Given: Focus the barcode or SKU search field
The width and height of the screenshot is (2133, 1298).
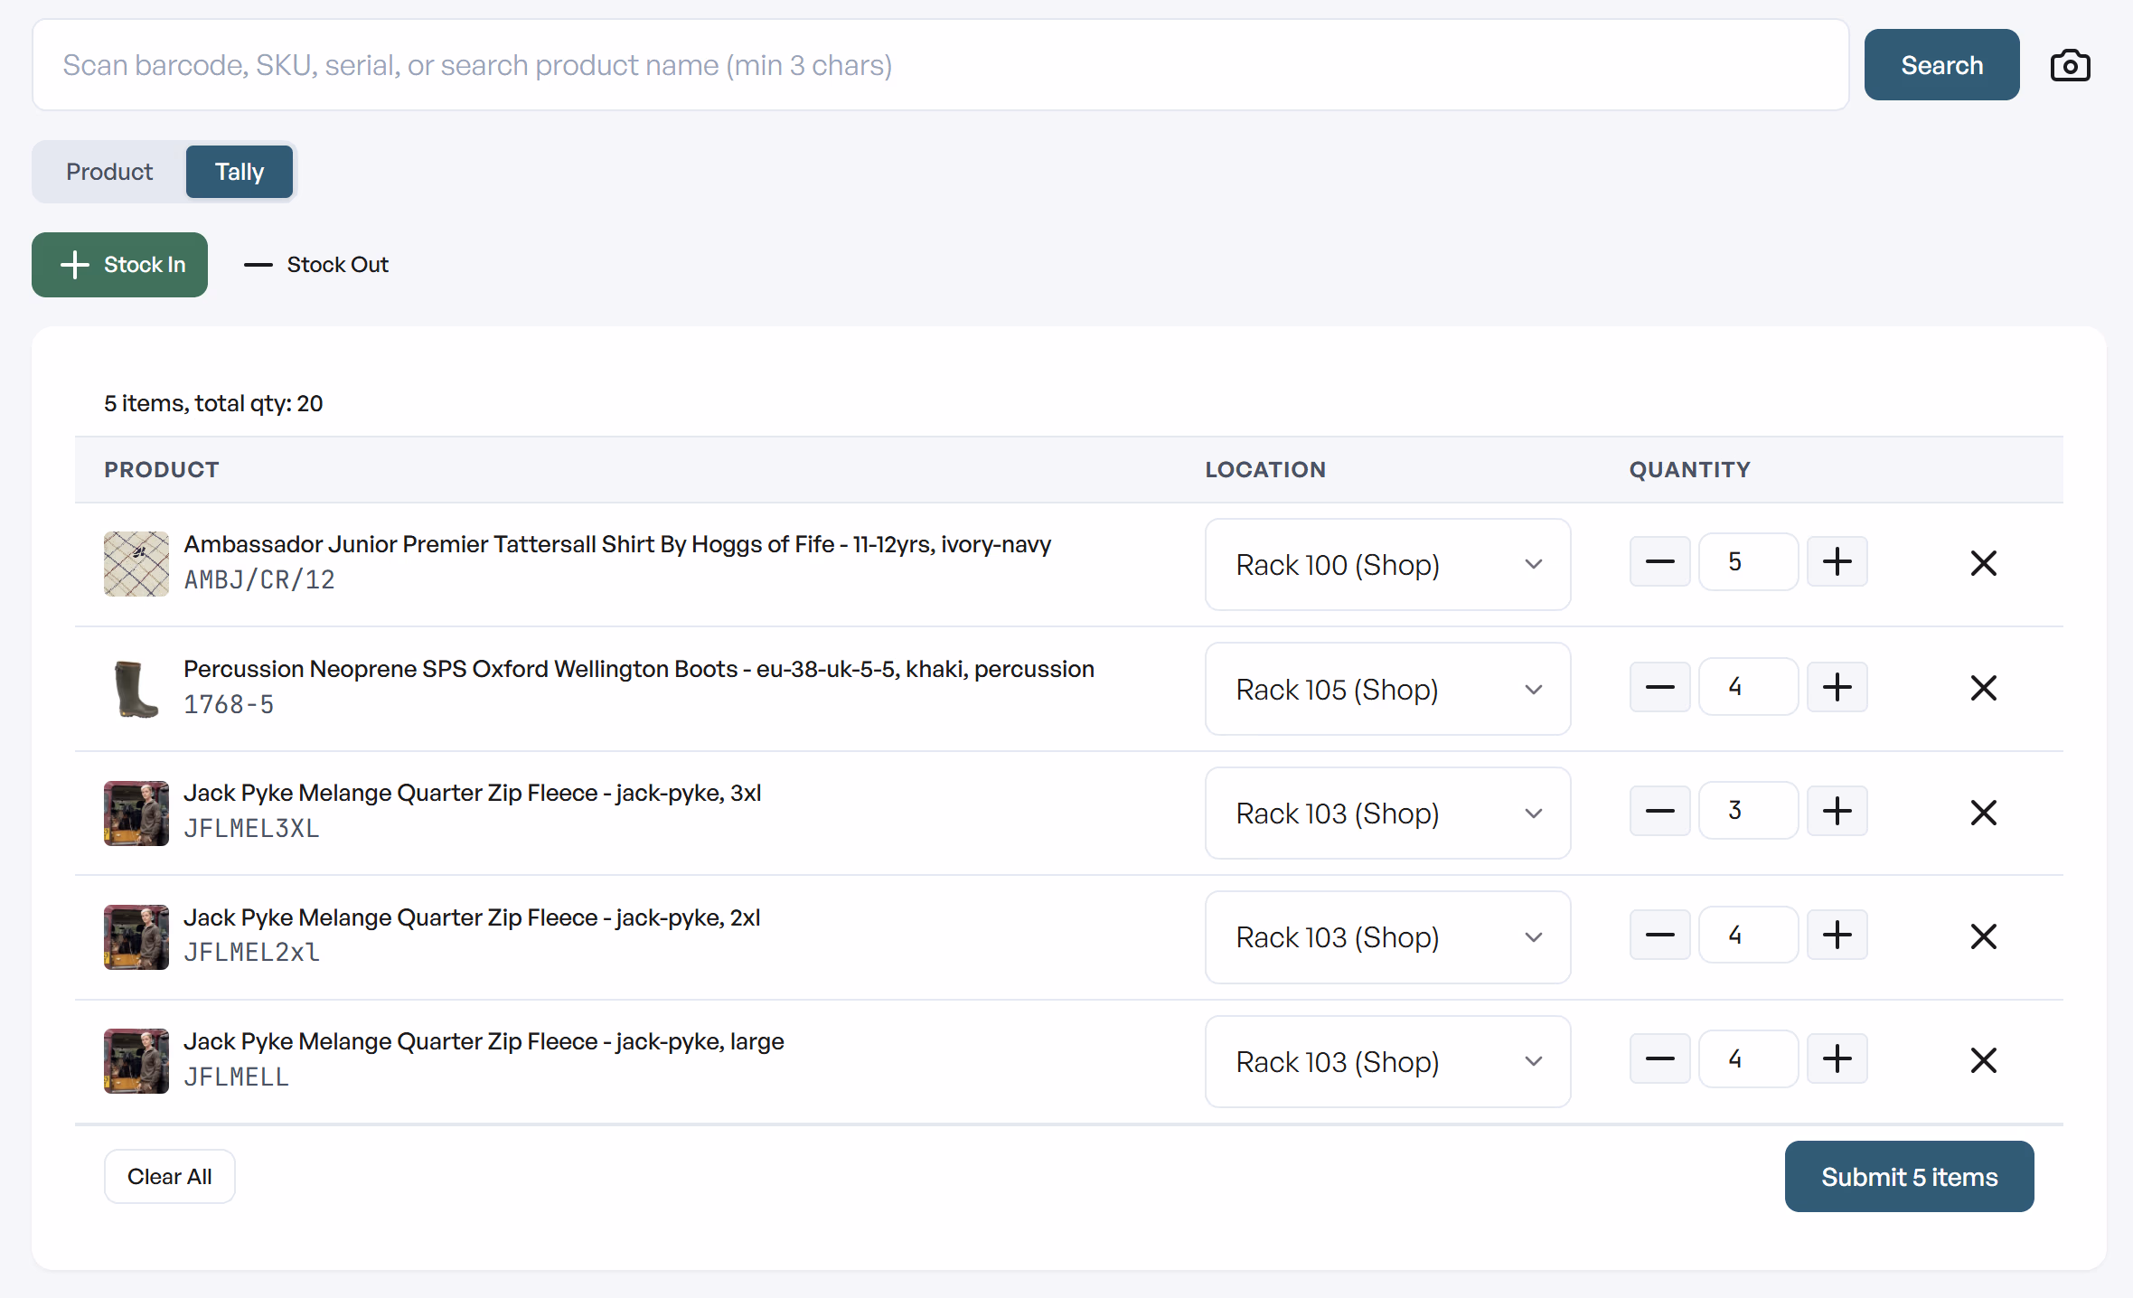Looking at the screenshot, I should tap(940, 65).
